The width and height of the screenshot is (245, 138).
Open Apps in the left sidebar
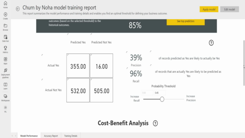click(x=5, y=61)
